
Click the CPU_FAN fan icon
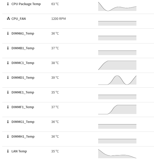click(8, 19)
